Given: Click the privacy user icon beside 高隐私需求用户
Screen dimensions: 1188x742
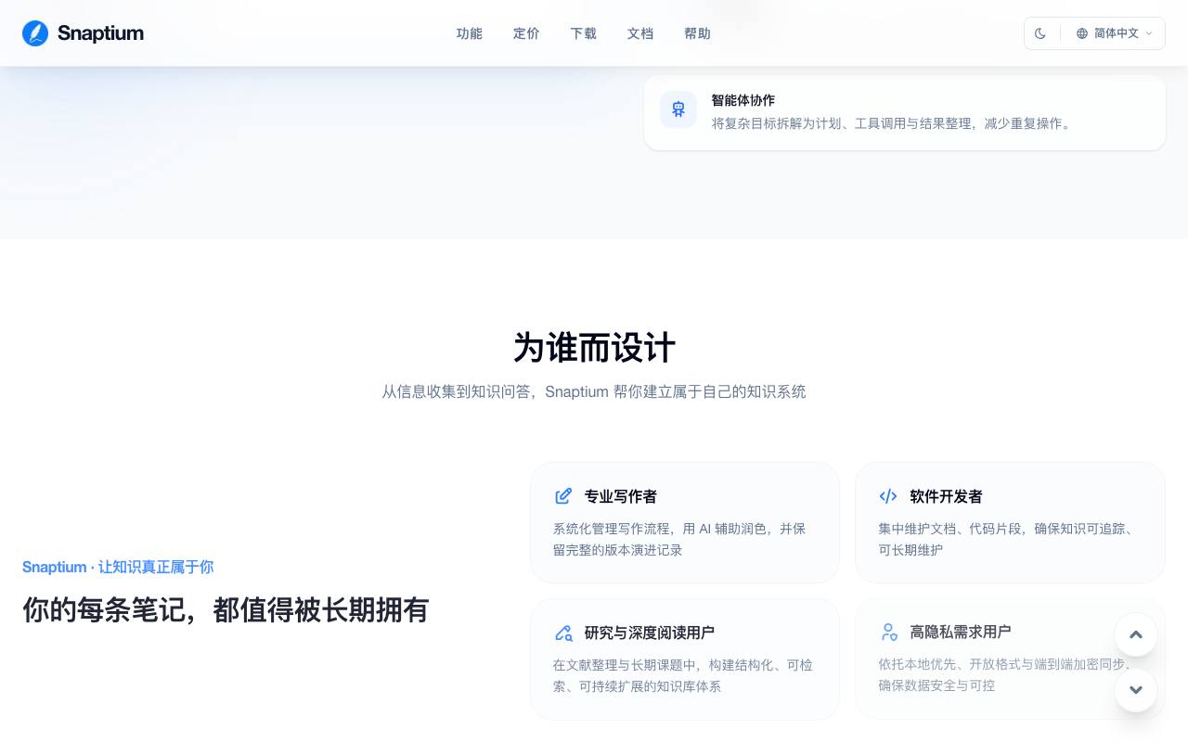Looking at the screenshot, I should point(888,632).
